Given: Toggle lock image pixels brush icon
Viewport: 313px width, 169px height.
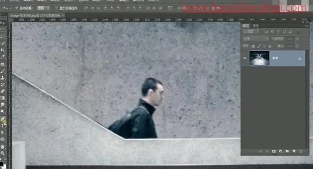Looking at the screenshot, I should pyautogui.click(x=259, y=46).
